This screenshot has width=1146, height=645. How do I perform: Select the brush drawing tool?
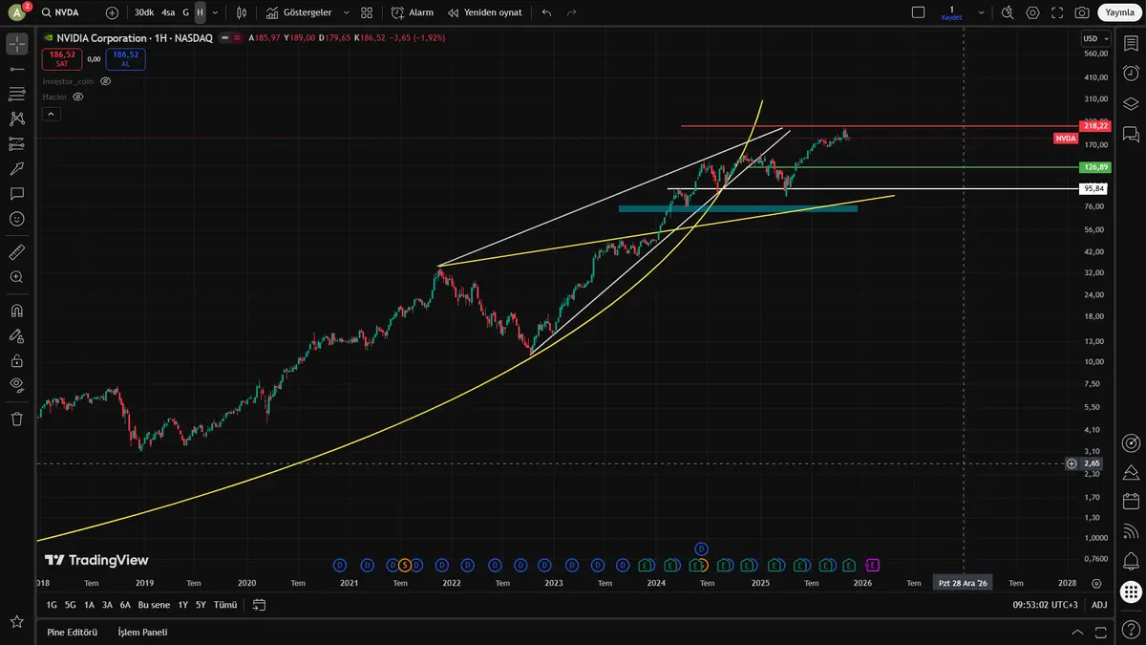16,168
